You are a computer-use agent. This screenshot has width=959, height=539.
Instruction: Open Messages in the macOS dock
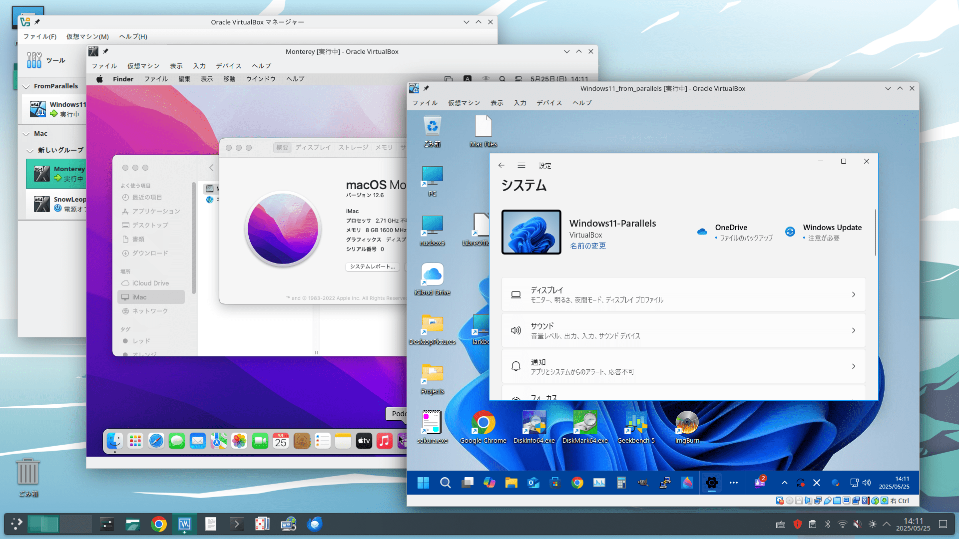(177, 441)
